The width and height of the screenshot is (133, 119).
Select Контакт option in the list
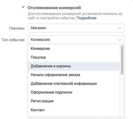(74, 110)
